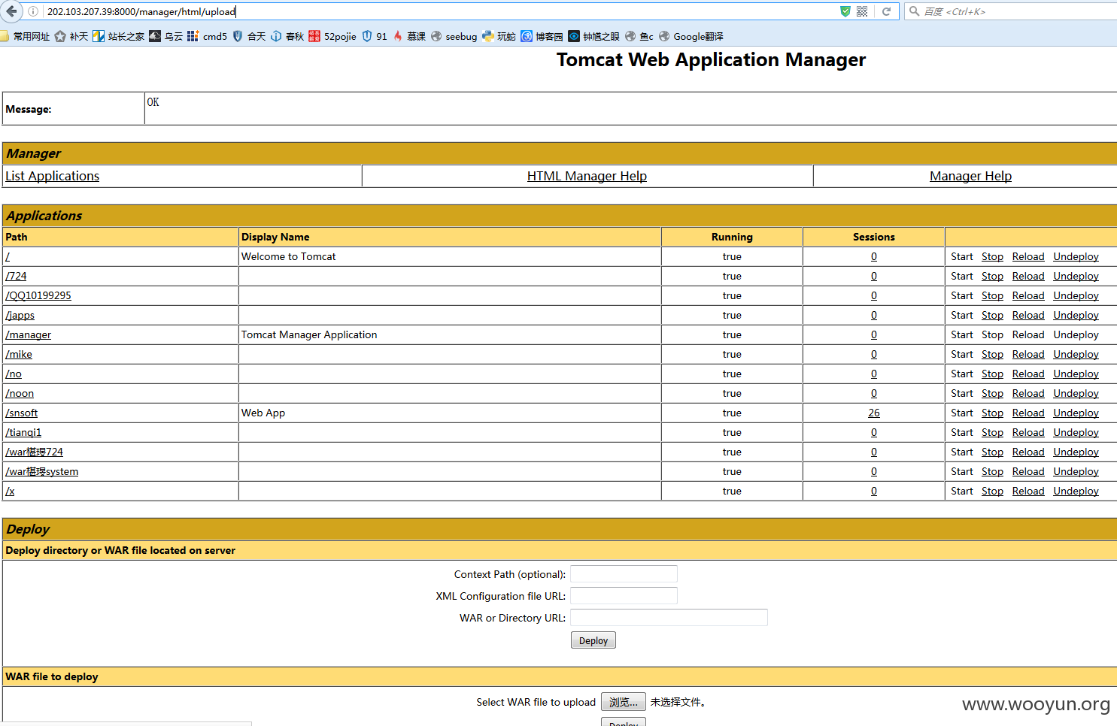The width and height of the screenshot is (1117, 726).
Task: Open the 钟馗之眼 bookmark
Action: [x=593, y=36]
